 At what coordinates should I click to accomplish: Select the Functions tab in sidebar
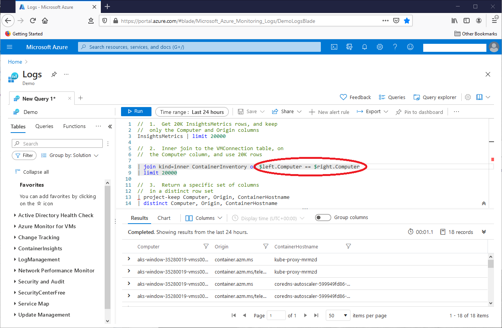[x=74, y=126]
